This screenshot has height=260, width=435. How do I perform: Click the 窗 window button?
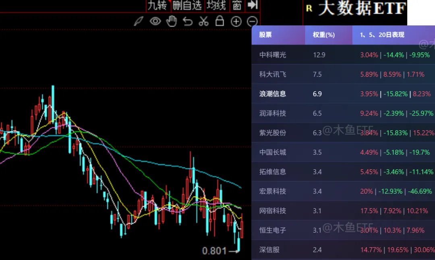coord(237,5)
